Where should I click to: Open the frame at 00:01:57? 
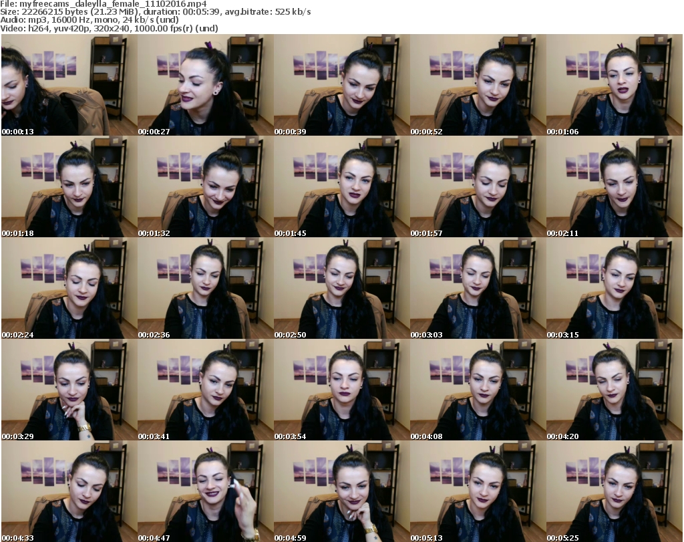click(x=478, y=186)
